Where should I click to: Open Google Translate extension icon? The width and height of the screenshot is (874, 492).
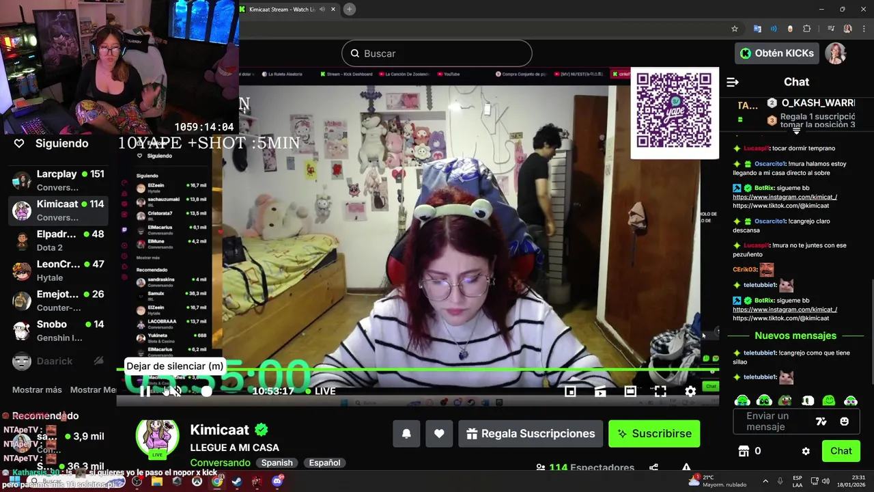pyautogui.click(x=757, y=29)
